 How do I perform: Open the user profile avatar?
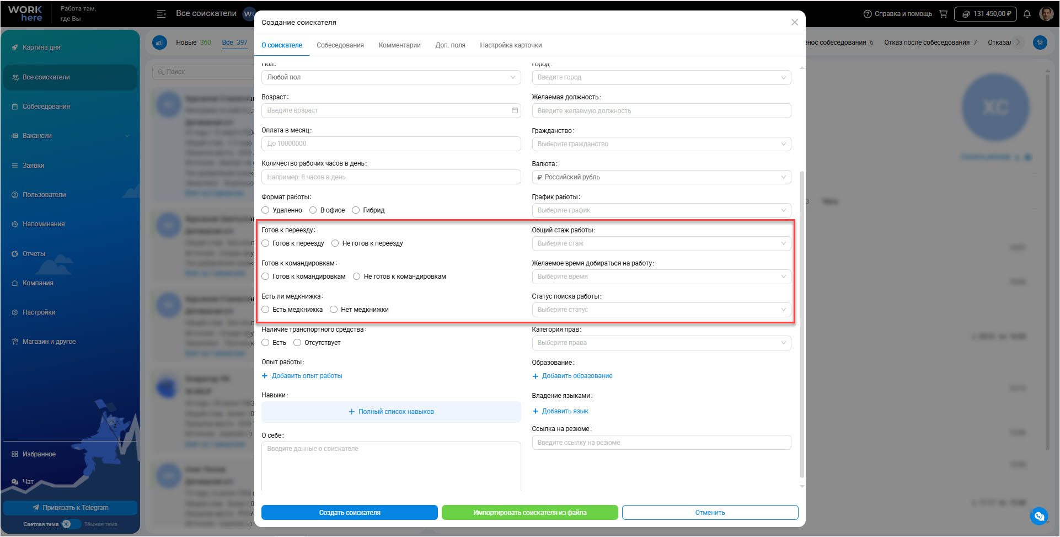1046,14
